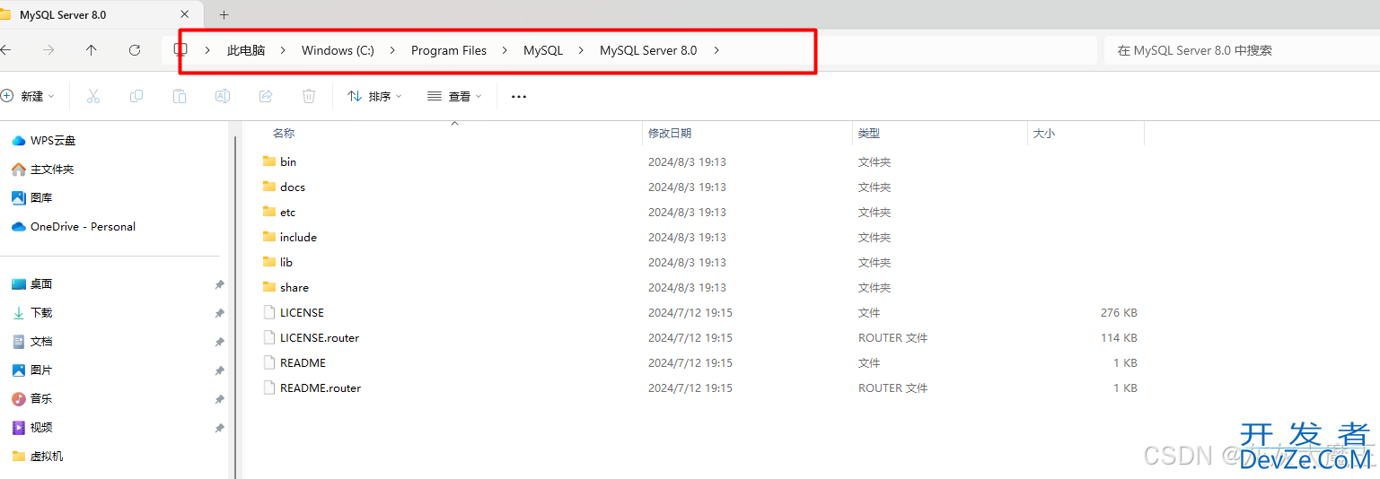Open 视频 Videos in quick access

(32, 427)
